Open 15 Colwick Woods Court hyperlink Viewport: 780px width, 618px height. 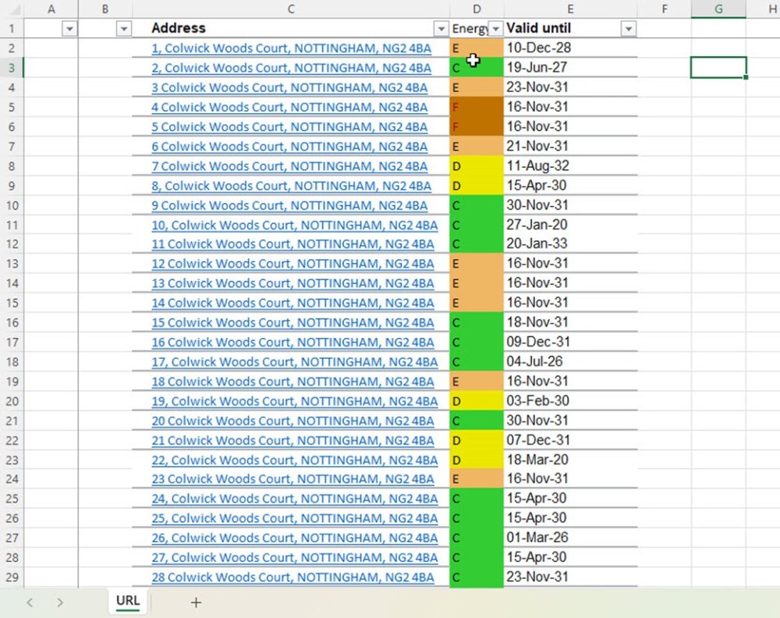point(292,322)
